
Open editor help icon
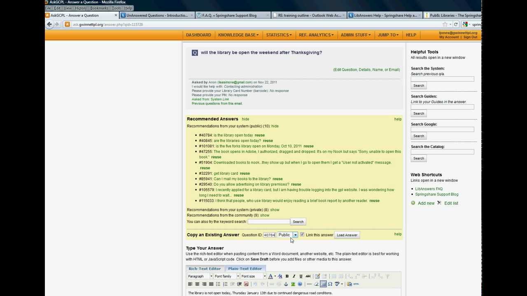point(300,284)
